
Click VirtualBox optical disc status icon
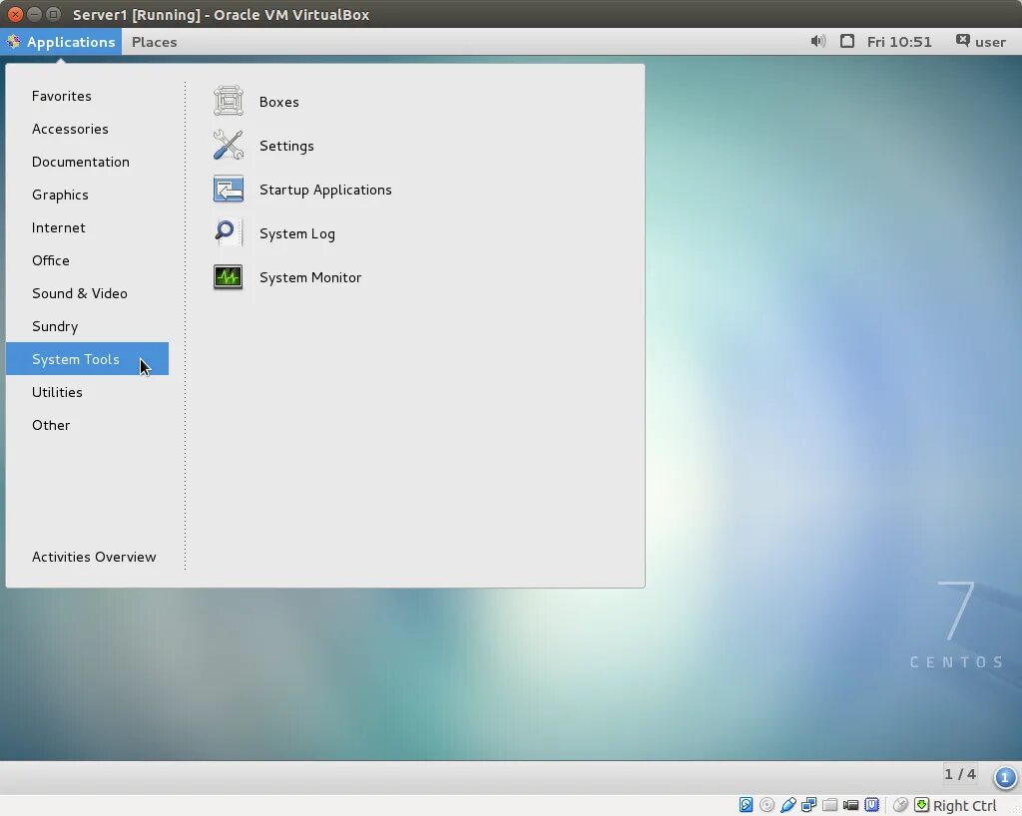click(767, 805)
